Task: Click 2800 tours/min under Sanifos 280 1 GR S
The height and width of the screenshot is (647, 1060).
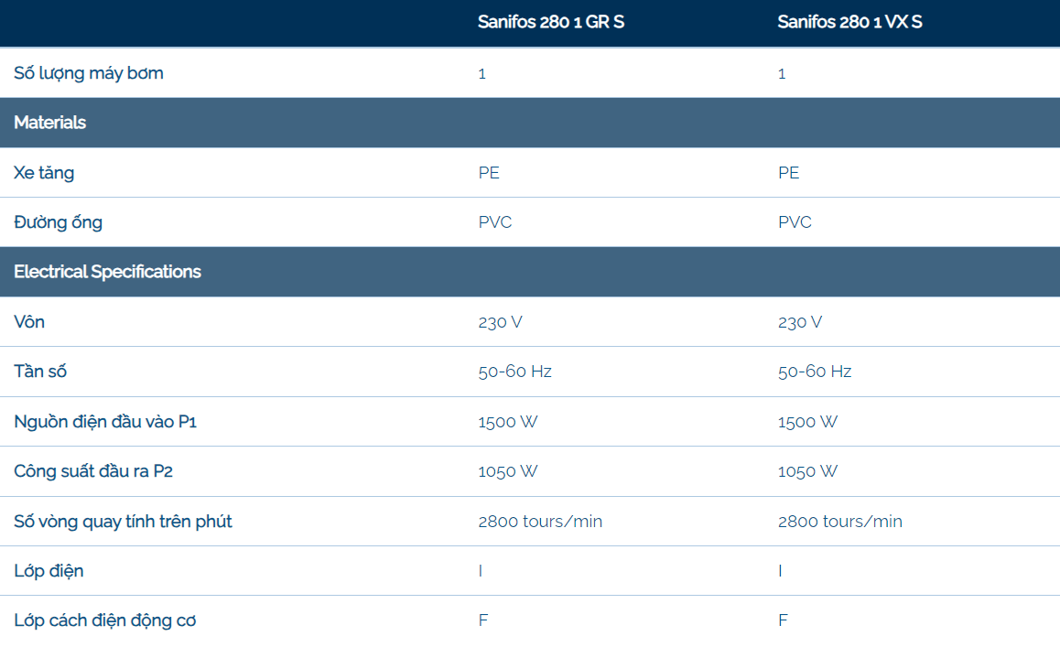Action: pos(540,522)
